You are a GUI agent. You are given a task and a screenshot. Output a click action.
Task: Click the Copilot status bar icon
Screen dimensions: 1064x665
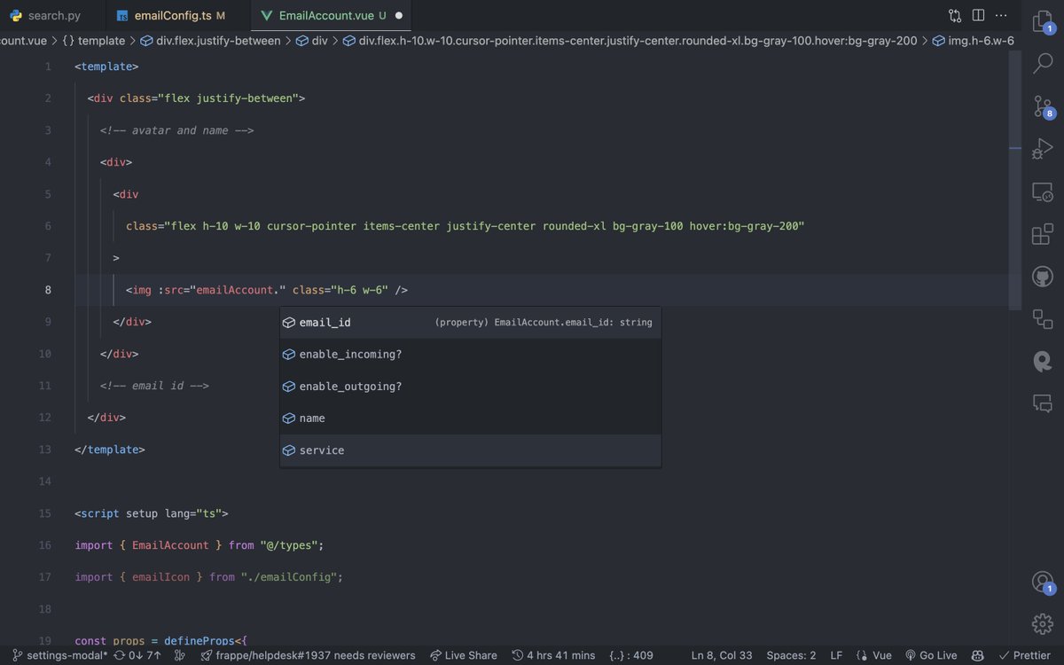tap(979, 655)
